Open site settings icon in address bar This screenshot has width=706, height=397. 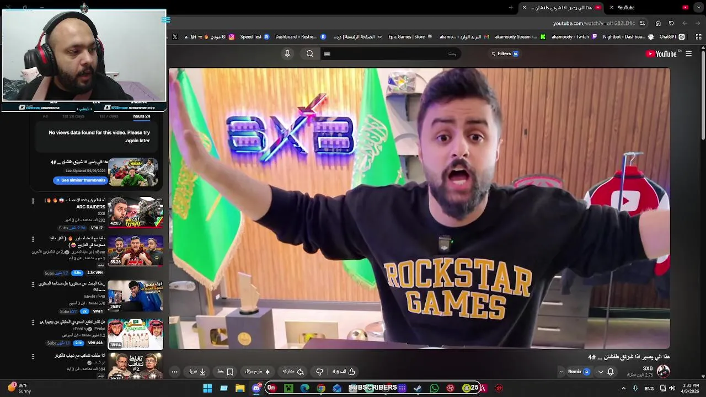point(642,23)
